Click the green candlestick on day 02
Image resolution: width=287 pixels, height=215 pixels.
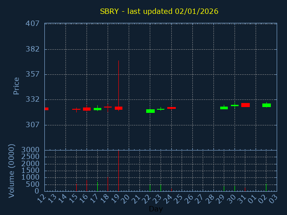266,105
